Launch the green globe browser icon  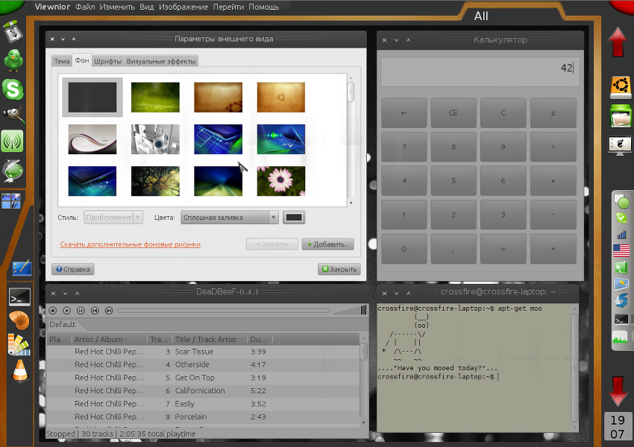point(13,171)
